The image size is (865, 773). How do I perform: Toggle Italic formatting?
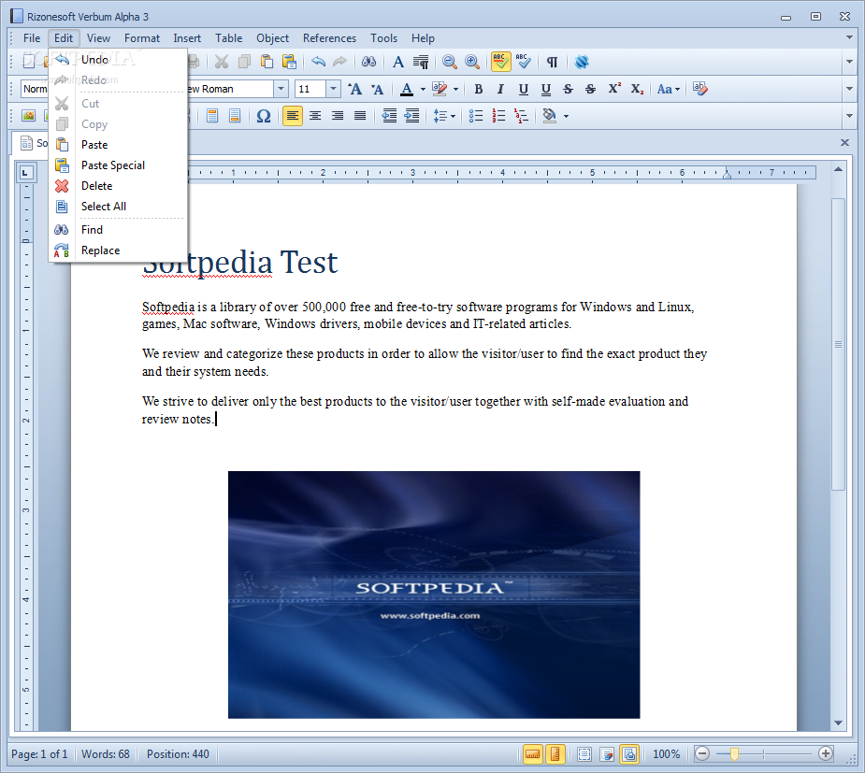pyautogui.click(x=500, y=89)
